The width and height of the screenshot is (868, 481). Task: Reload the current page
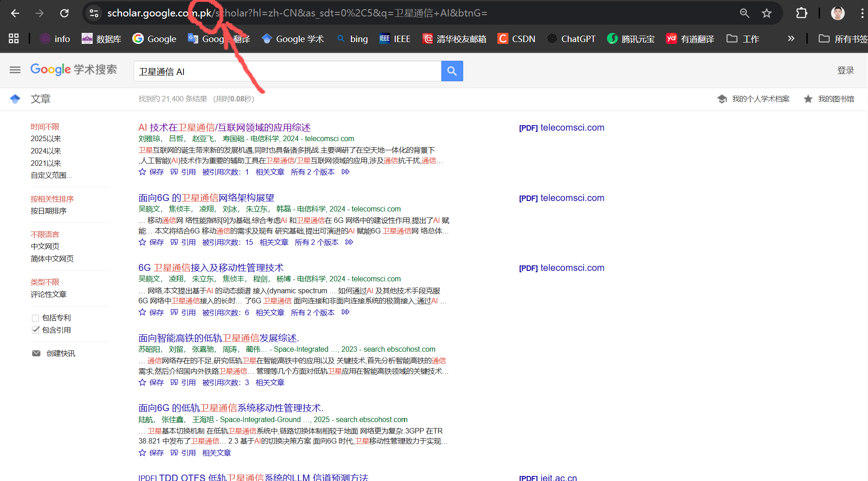(64, 13)
